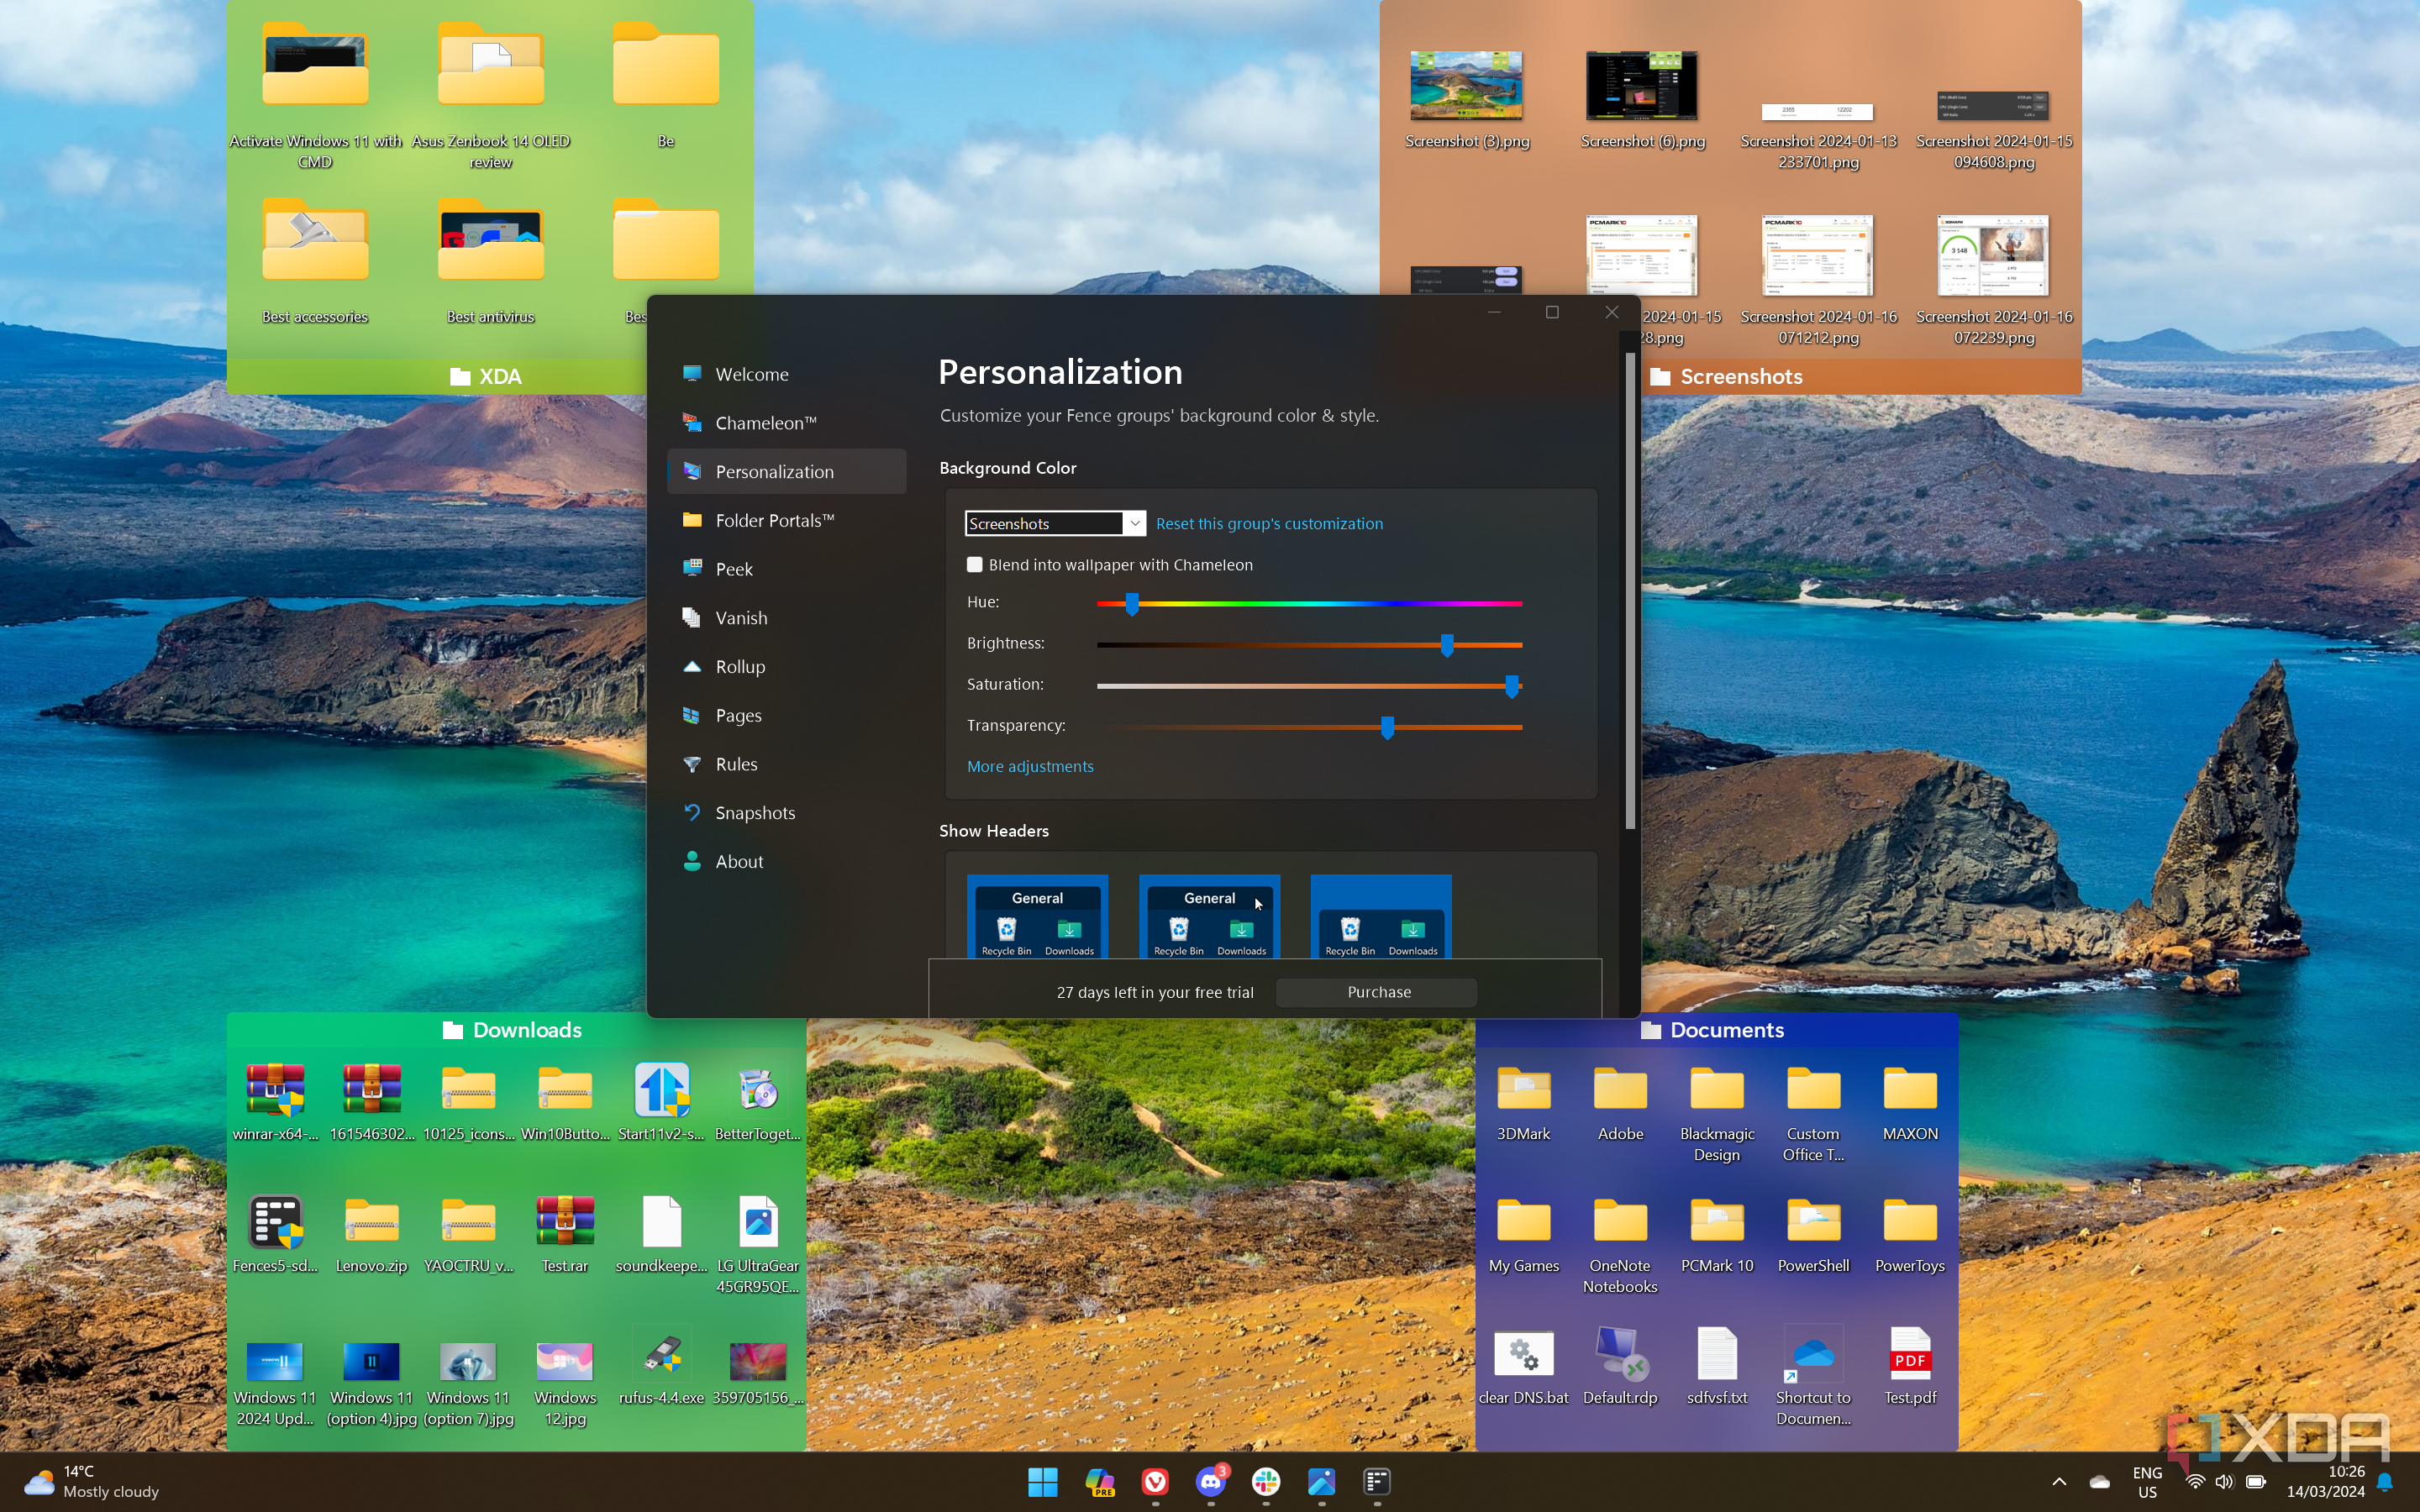Open Snapshots in the sidebar

click(x=787, y=813)
